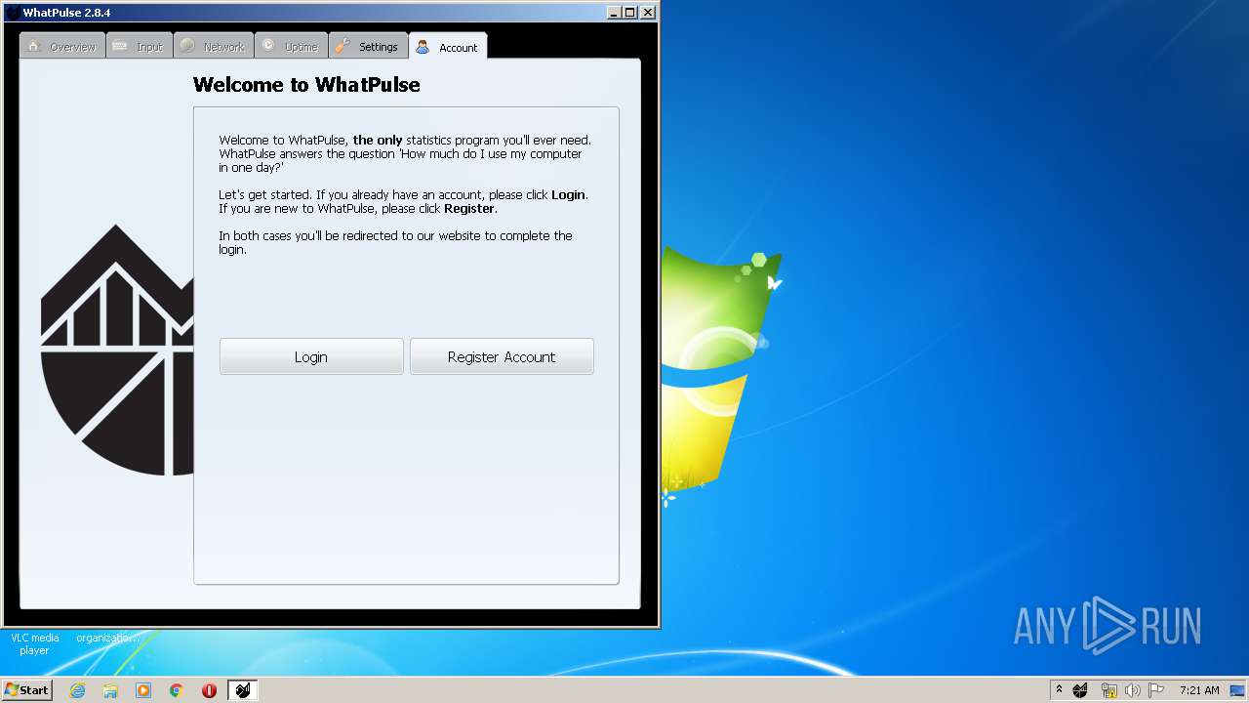The image size is (1249, 703).
Task: Select the organization desktop shortcut
Action: coord(107,638)
